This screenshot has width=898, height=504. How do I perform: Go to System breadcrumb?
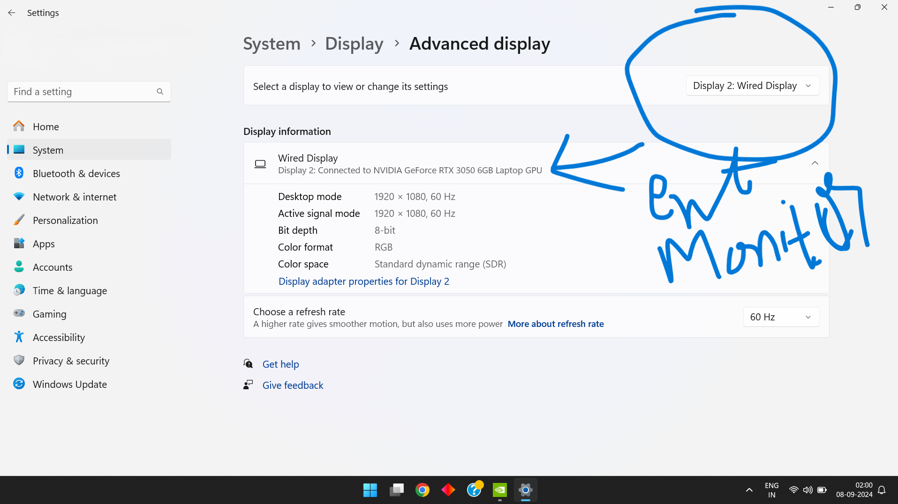pos(272,44)
